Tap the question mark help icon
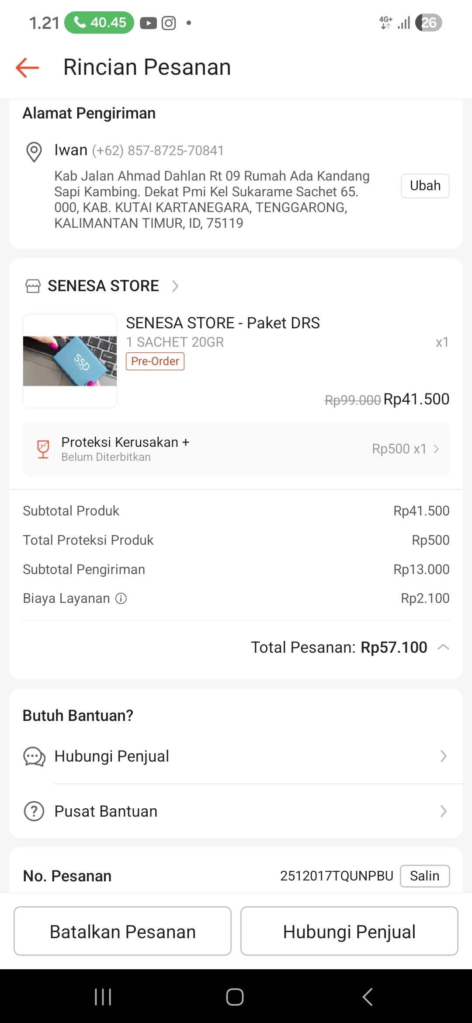 (34, 811)
